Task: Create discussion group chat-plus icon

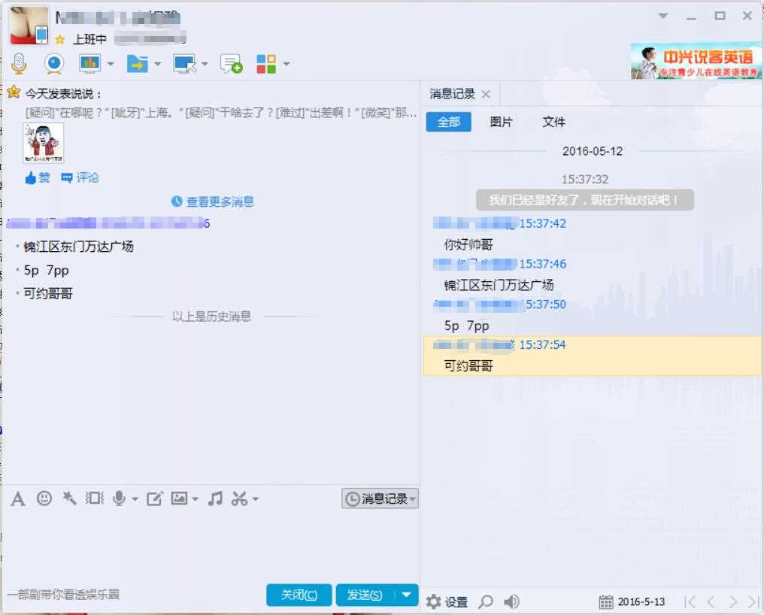Action: click(232, 63)
